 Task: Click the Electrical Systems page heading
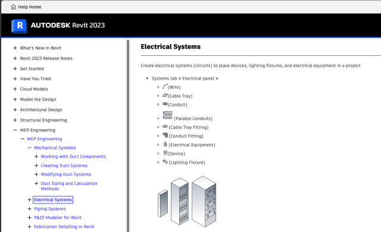coord(171,46)
